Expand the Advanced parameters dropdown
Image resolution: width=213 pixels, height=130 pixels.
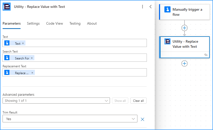coord(56,101)
